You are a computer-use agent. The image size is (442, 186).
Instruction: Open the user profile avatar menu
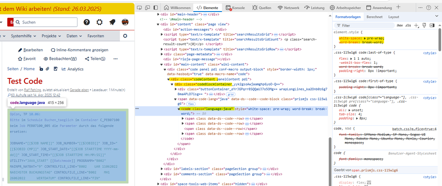pyautogui.click(x=125, y=22)
